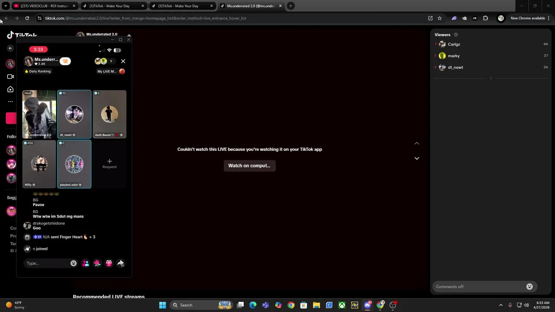Click the Comments off input field
Viewport: 555px width, 312px height.
tap(479, 286)
